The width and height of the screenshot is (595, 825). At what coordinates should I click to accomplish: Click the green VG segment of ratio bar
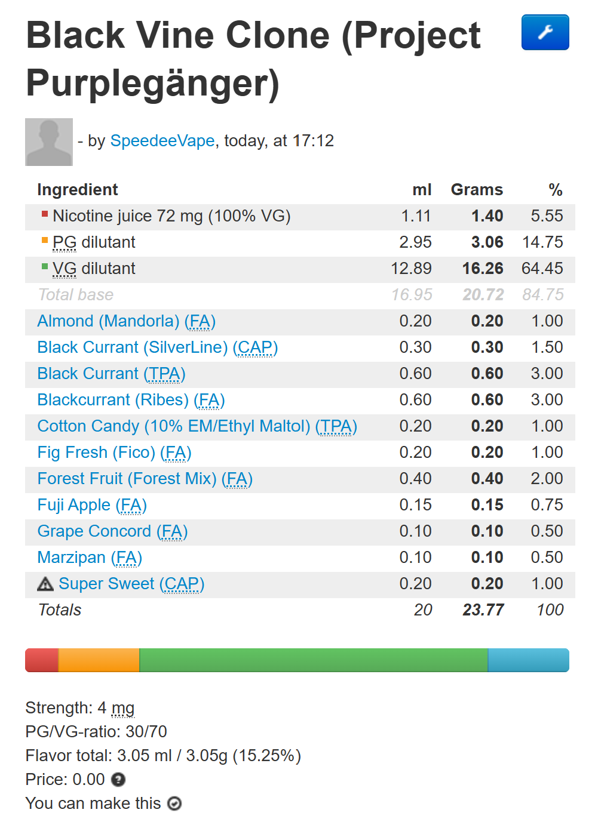(x=314, y=660)
